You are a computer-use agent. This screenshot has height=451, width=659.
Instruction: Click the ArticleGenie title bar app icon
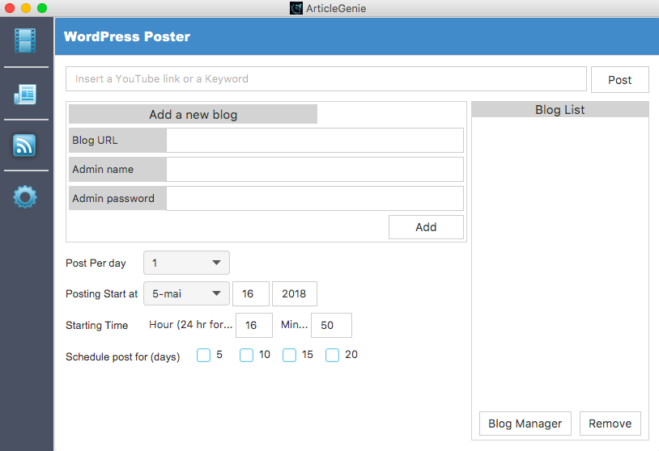[295, 8]
